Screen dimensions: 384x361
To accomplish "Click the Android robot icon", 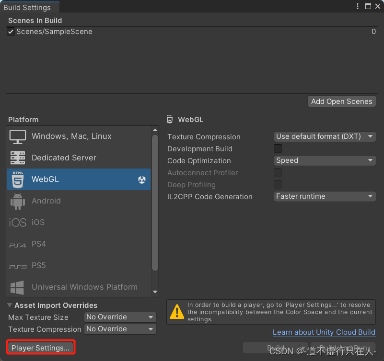I will click(x=18, y=201).
